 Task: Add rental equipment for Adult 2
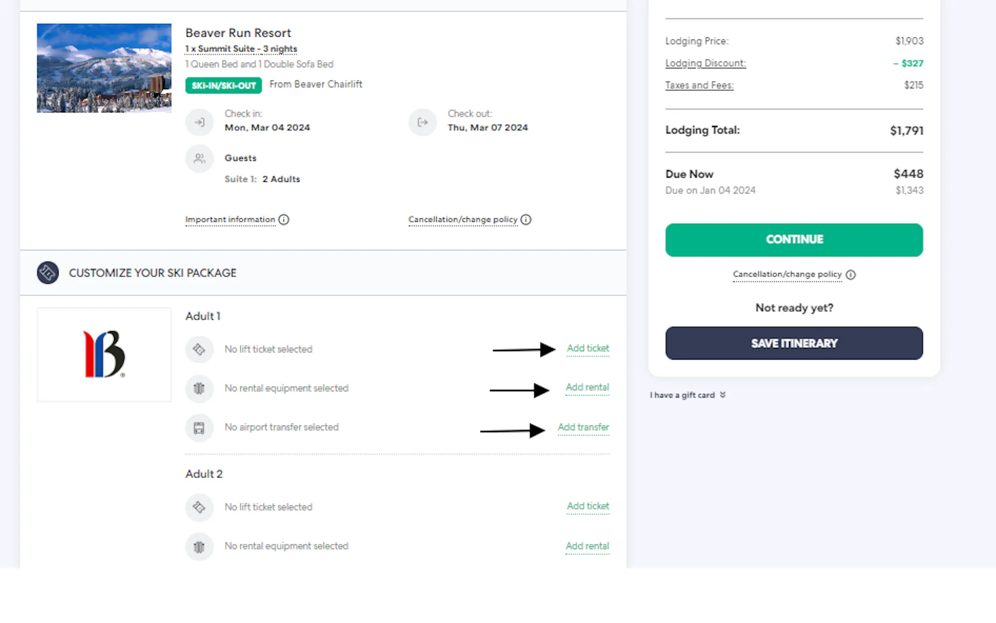(588, 546)
